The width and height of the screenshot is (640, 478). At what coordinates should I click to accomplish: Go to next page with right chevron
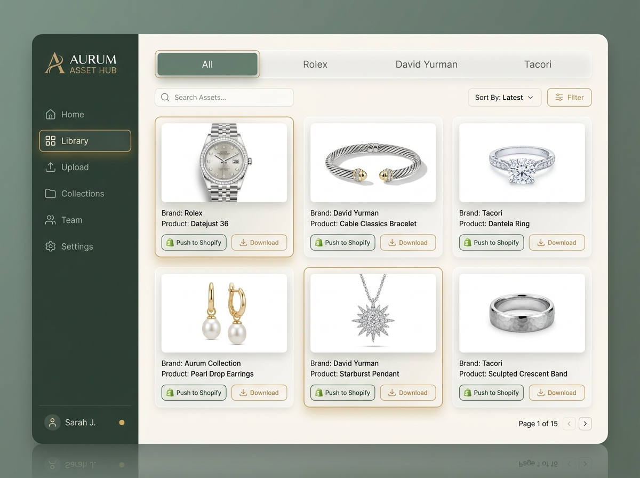(585, 424)
